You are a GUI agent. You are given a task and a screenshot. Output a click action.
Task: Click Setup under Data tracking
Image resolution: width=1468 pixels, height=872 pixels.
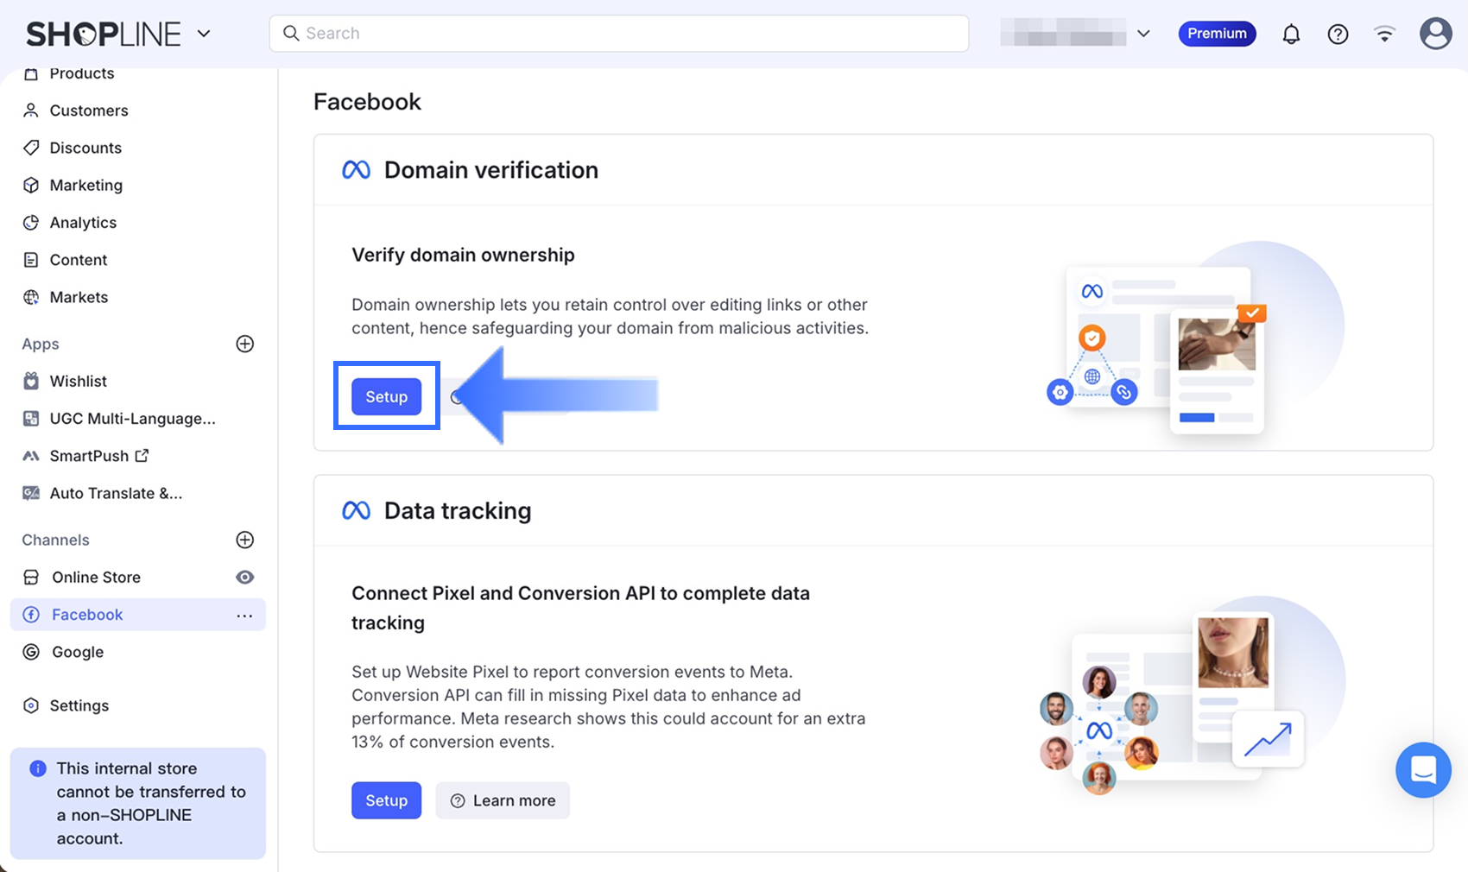386,800
